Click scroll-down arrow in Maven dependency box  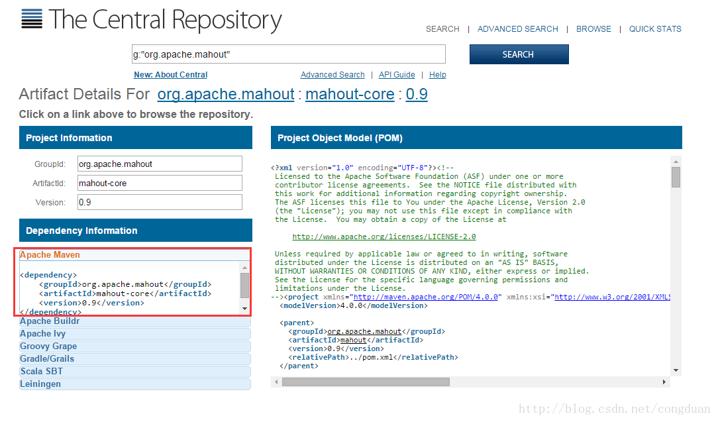244,308
